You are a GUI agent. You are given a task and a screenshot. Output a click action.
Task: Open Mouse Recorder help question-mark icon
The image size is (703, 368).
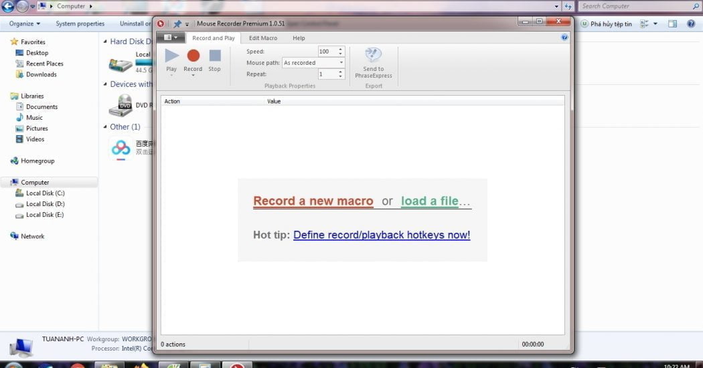(x=564, y=37)
